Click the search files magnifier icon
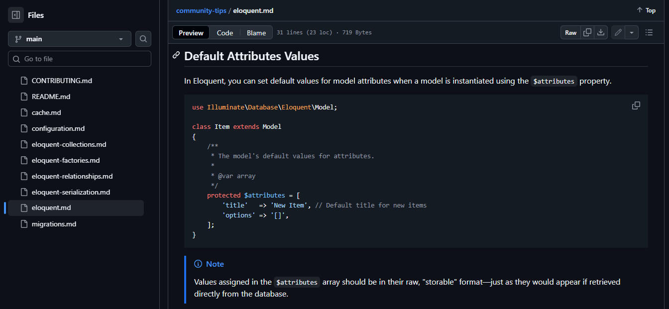The image size is (669, 309). pos(143,39)
